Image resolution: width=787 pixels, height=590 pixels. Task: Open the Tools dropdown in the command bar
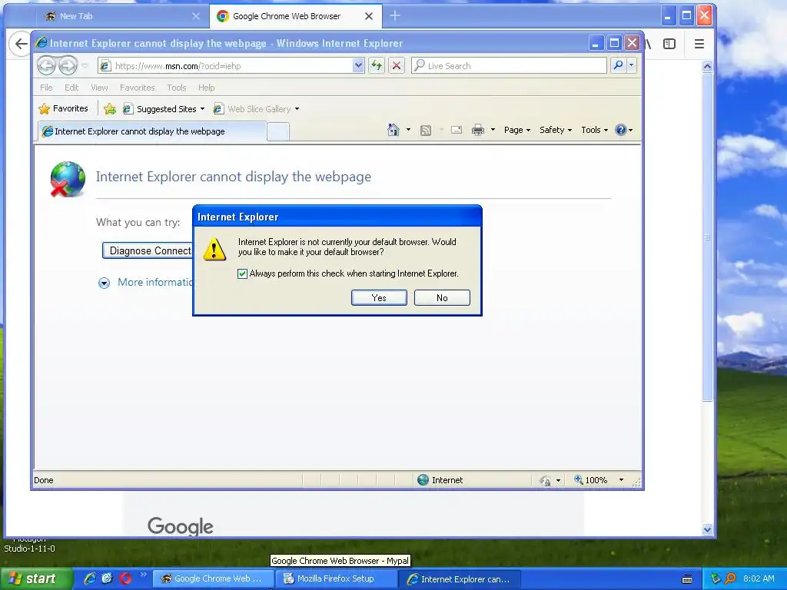click(594, 130)
